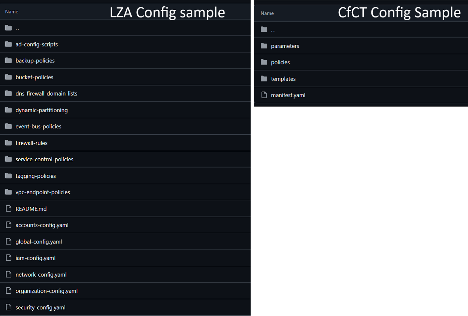Open accounts-config.yaml file
This screenshot has height=316, width=468.
[x=42, y=225]
